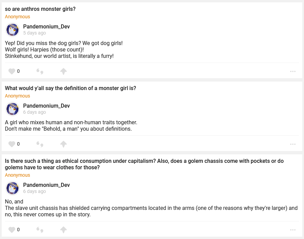Open Pandemonium_Dev profile from golem chassis answer
This screenshot has height=239, width=304.
pos(46,185)
